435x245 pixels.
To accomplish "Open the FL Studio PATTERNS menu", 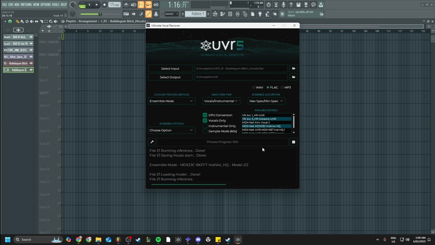I will (x=26, y=5).
